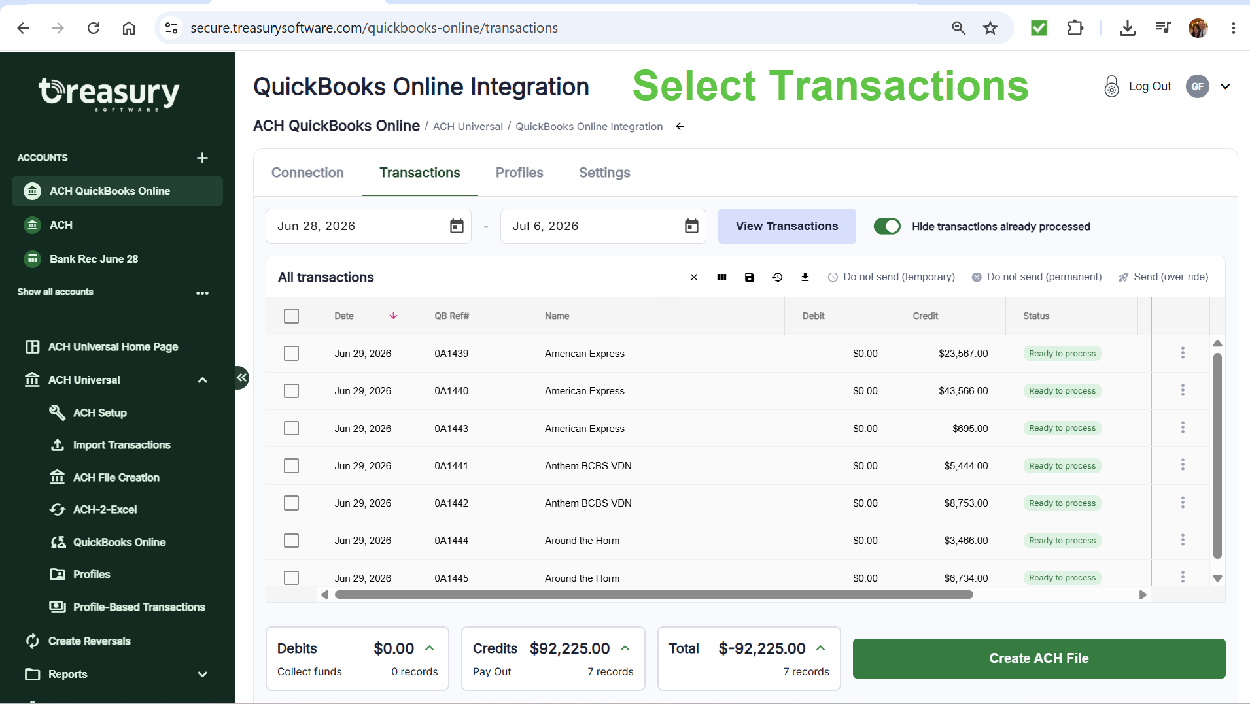Viewport: 1250px width, 704px height.
Task: Switch to the Profiles tab
Action: [x=519, y=173]
